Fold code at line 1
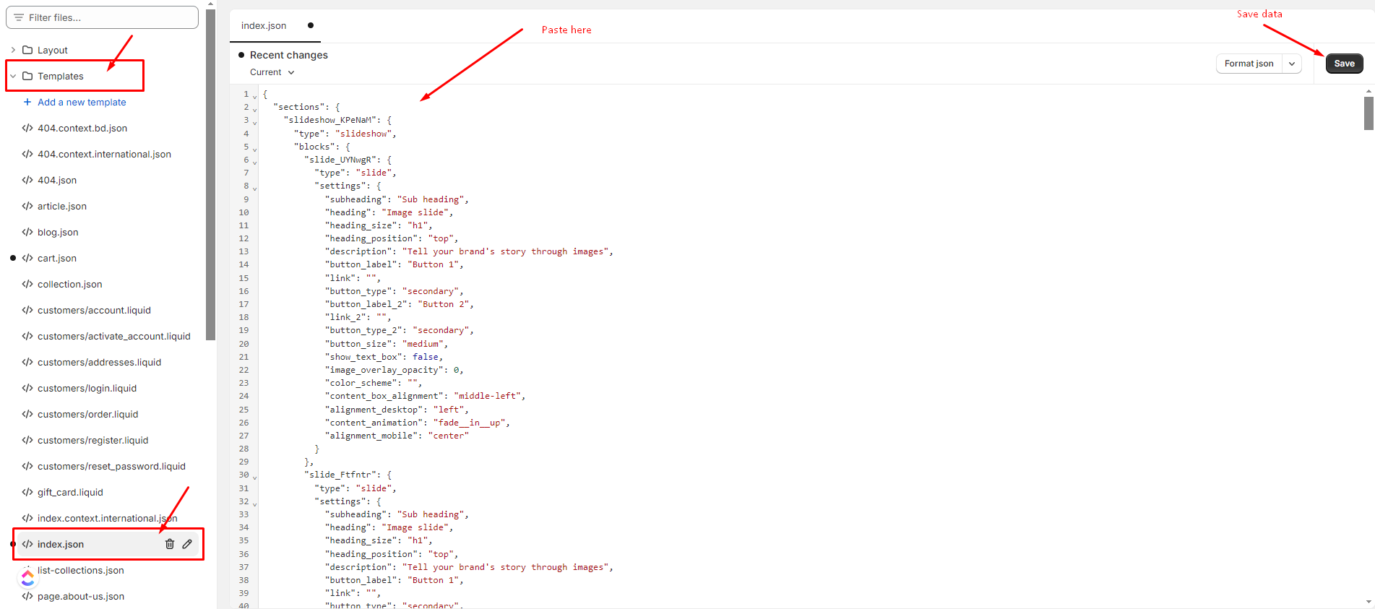This screenshot has height=609, width=1375. pyautogui.click(x=254, y=96)
